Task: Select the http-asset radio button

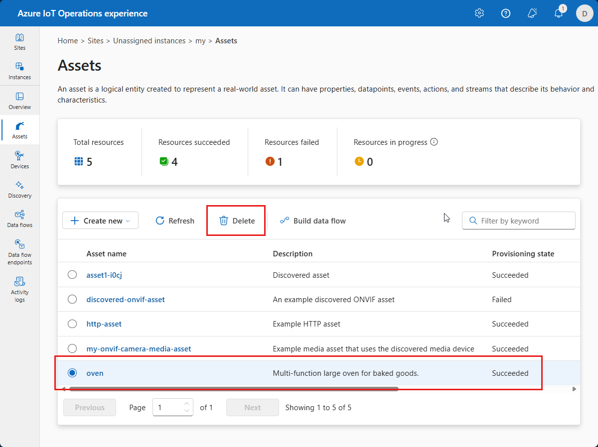Action: [72, 324]
